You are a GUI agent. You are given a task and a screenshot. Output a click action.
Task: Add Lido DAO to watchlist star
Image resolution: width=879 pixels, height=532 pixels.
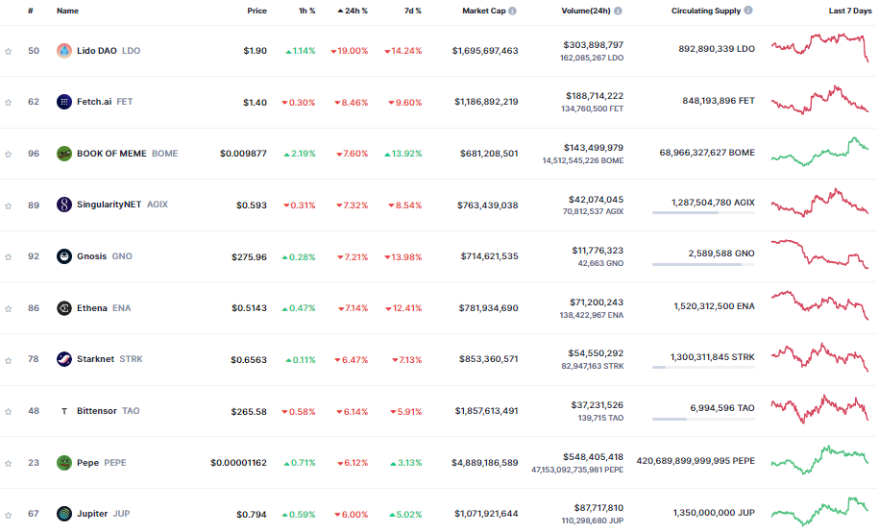9,52
